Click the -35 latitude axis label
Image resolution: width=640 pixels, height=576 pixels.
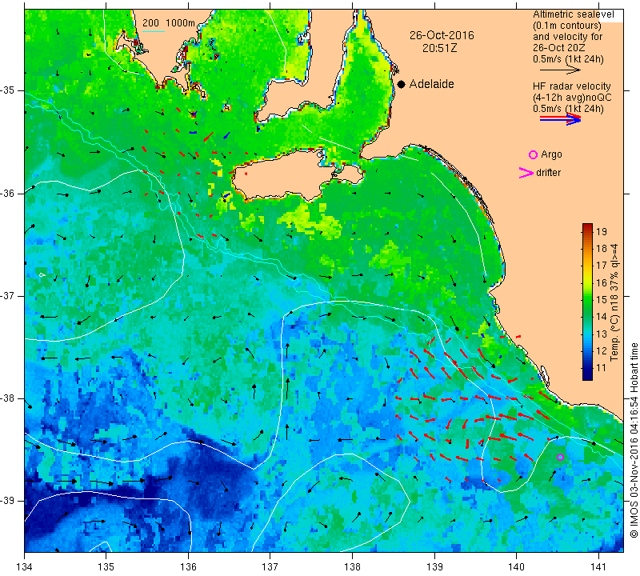click(8, 90)
